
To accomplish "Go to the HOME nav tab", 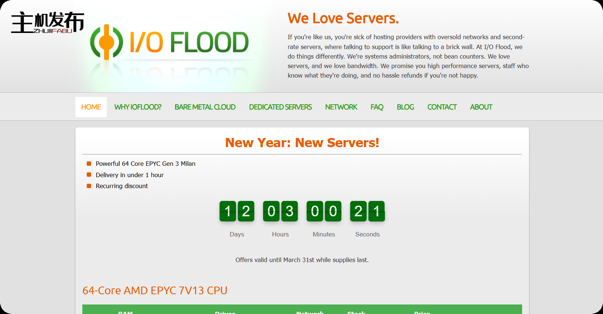I will [x=91, y=107].
